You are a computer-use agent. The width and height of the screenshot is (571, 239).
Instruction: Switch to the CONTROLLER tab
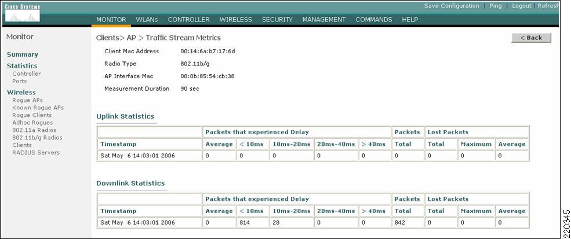[x=188, y=20]
